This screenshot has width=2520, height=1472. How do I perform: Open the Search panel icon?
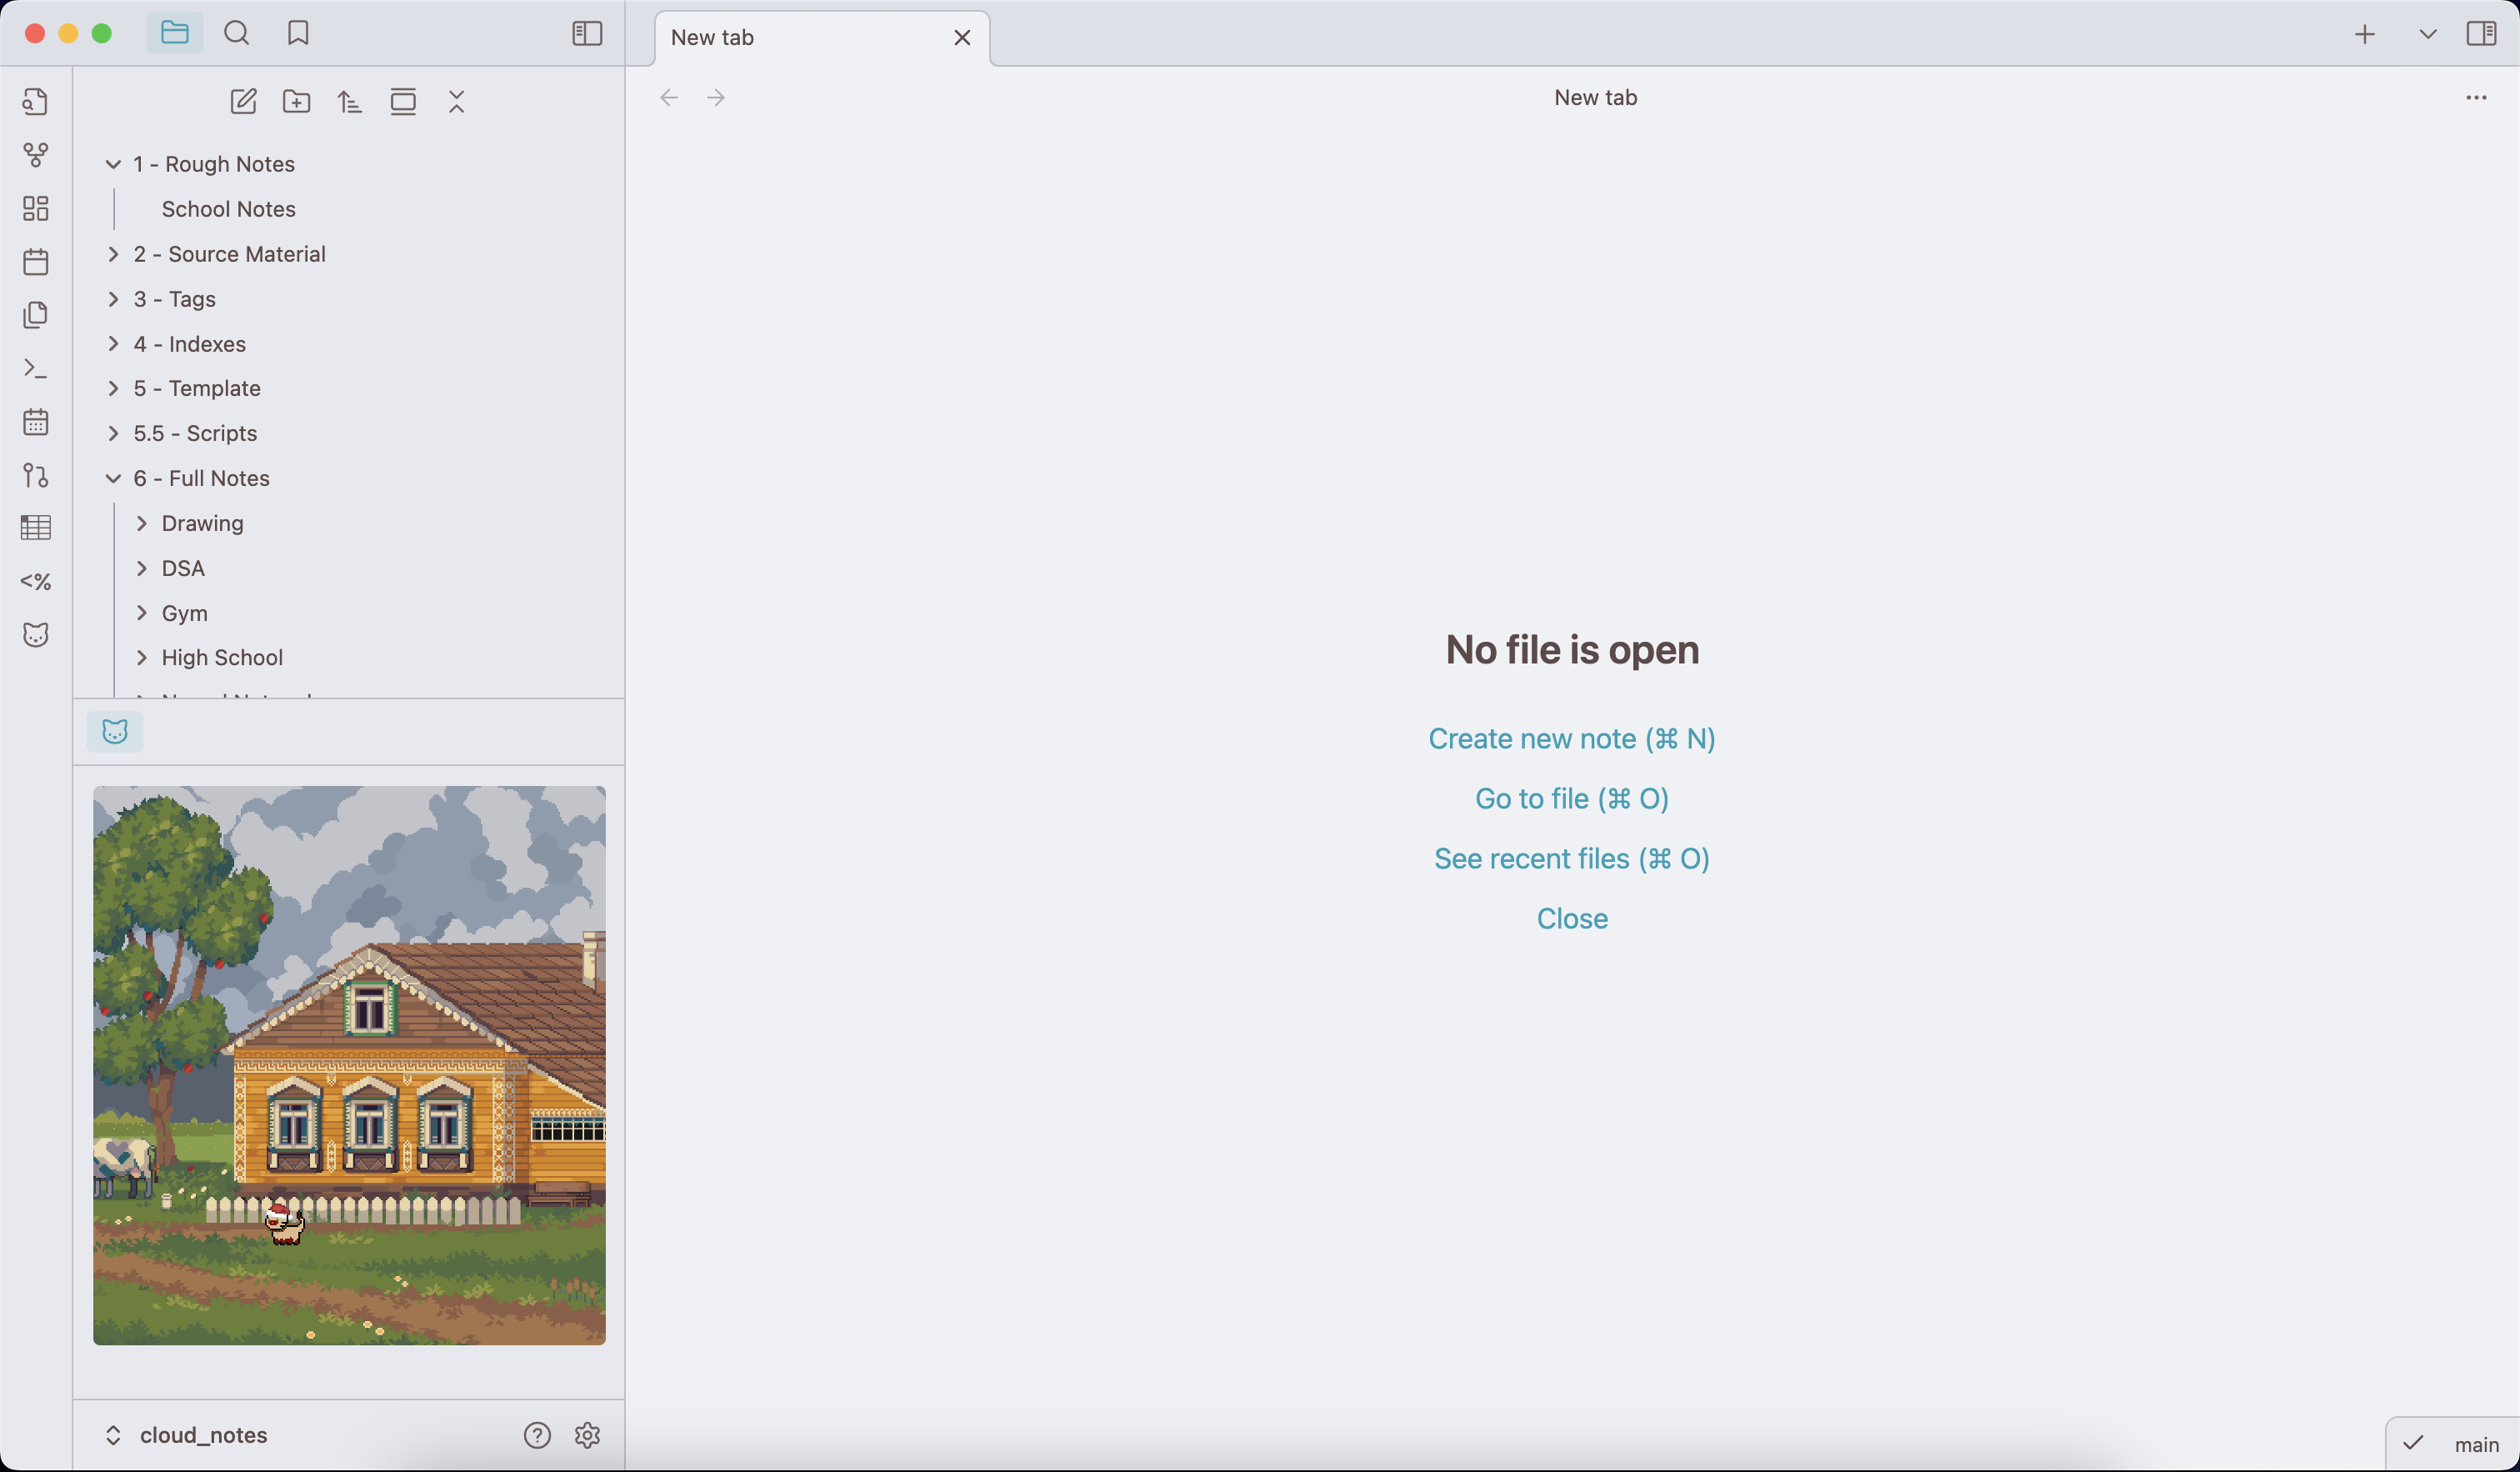pyautogui.click(x=237, y=33)
